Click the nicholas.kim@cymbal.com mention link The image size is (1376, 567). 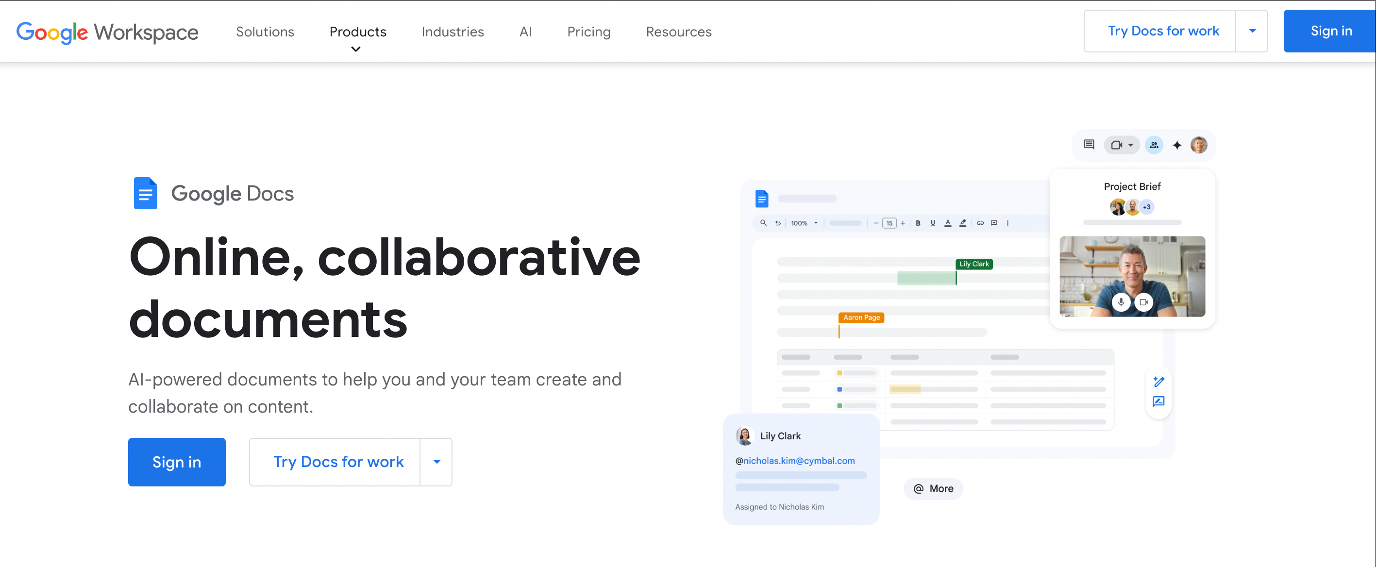point(799,460)
